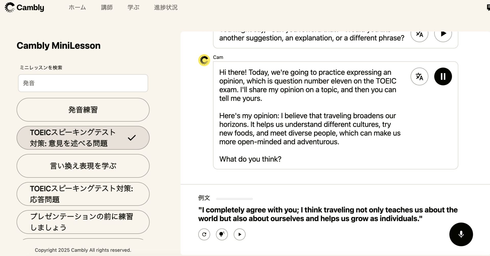Open the 講師 tutors page
The image size is (490, 256).
pyautogui.click(x=107, y=8)
